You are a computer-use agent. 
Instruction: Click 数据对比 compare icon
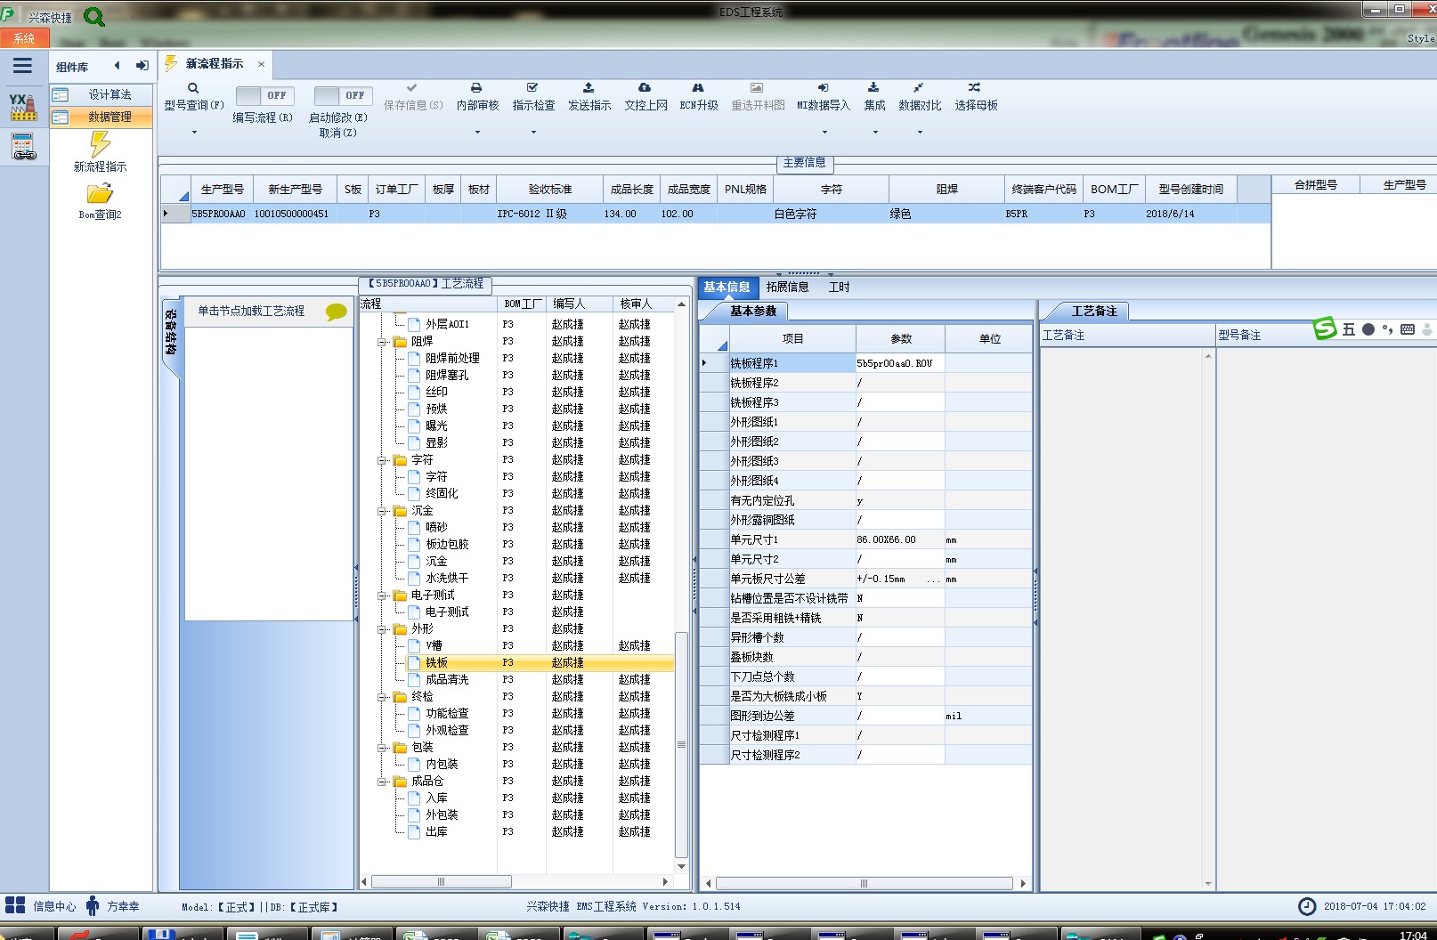tap(919, 88)
